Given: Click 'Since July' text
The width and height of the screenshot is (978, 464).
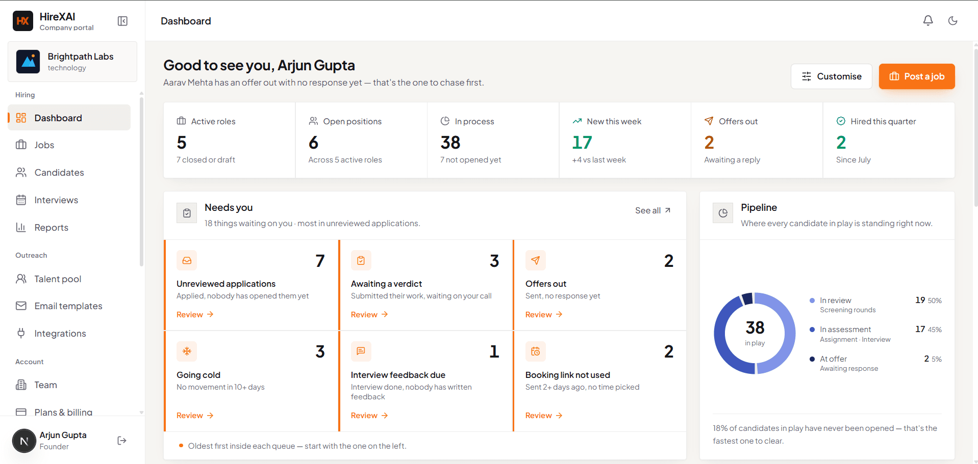Looking at the screenshot, I should (854, 160).
